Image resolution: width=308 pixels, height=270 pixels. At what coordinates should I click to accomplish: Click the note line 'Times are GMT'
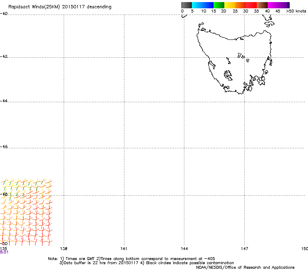click(x=131, y=259)
